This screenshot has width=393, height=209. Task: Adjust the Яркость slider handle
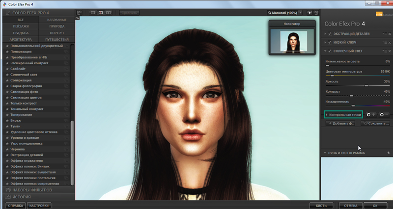(x=366, y=86)
